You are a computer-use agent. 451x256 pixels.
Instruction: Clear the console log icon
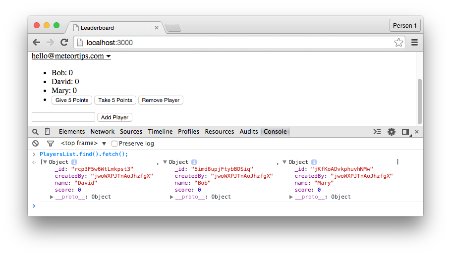click(x=35, y=144)
